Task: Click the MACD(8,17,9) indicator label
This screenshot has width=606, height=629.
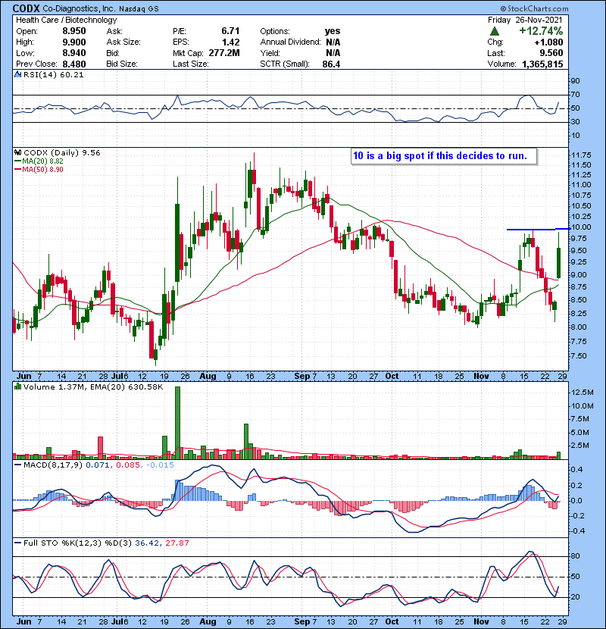Action: click(x=53, y=465)
